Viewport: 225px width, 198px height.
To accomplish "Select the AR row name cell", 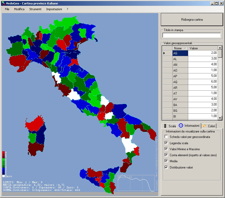I will 180,88.
